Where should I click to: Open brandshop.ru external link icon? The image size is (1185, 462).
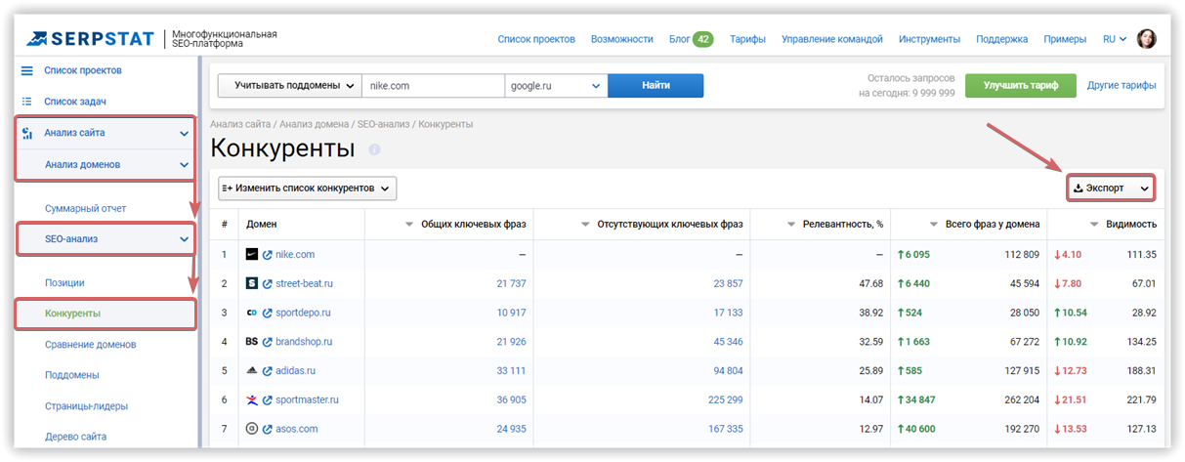tap(267, 342)
